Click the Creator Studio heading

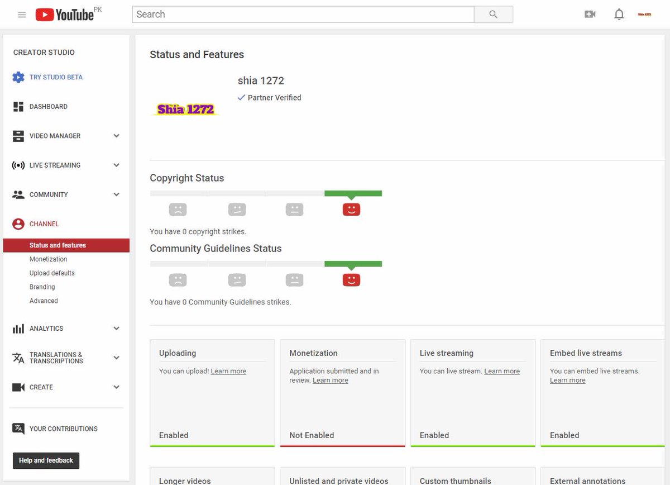point(44,53)
